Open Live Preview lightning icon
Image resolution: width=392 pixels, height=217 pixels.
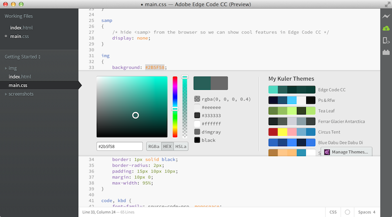click(x=386, y=17)
